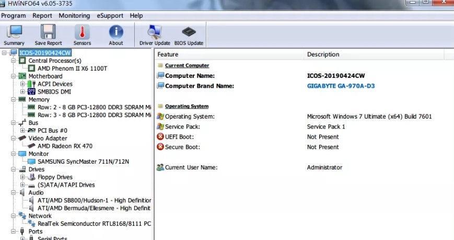Select AMD Phenom II X6 1100T processor
This screenshot has height=240, width=454.
(72, 68)
